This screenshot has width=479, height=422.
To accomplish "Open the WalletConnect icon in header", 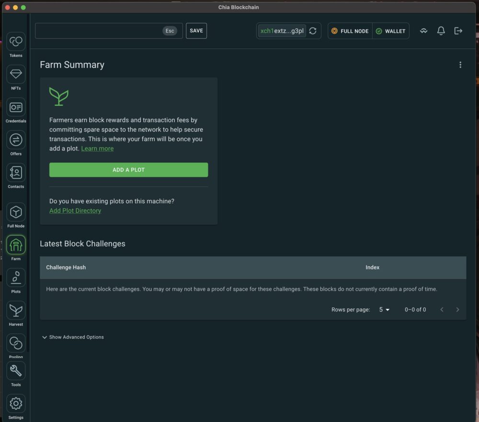I will 423,31.
